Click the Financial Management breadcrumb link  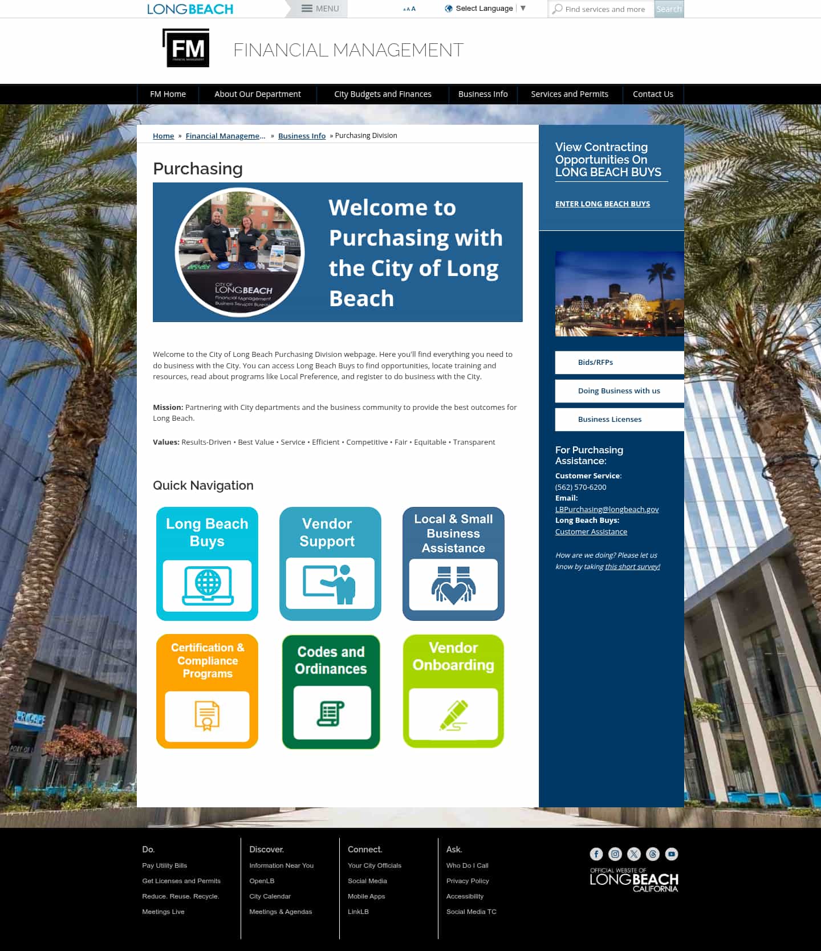coord(225,136)
